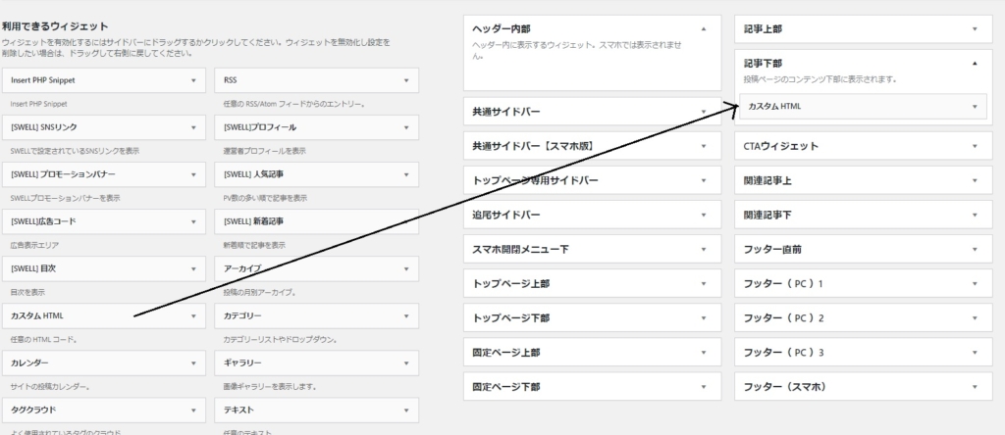The image size is (1005, 435).
Task: Expand the Insert PHP Snippet widget arrow
Action: click(193, 80)
